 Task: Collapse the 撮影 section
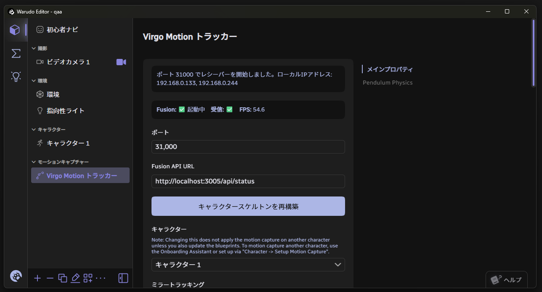pos(34,48)
